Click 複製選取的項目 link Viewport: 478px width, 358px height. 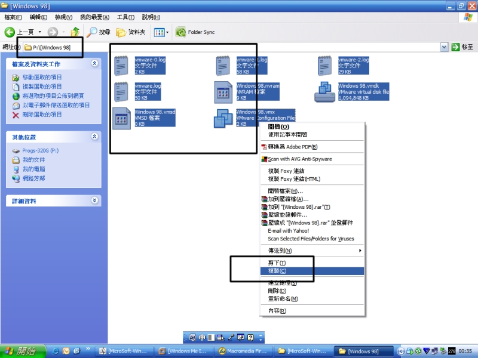(42, 87)
